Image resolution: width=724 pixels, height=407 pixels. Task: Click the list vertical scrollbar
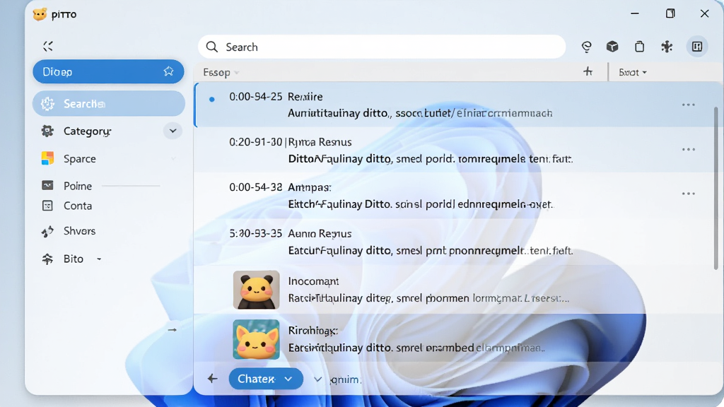(716, 188)
